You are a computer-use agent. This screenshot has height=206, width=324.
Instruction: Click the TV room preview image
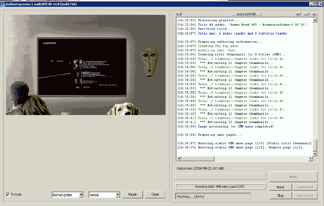pos(85,65)
